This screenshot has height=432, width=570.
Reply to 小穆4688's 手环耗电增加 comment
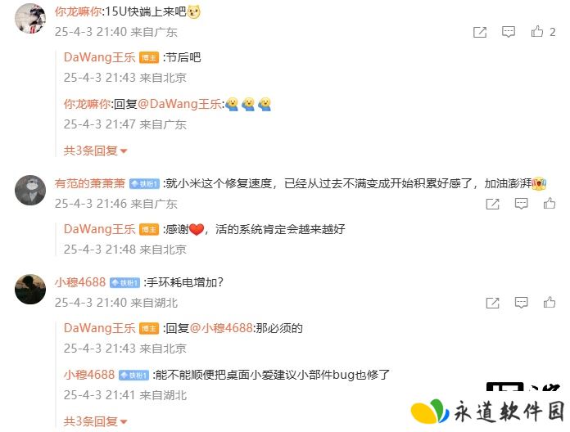click(521, 303)
